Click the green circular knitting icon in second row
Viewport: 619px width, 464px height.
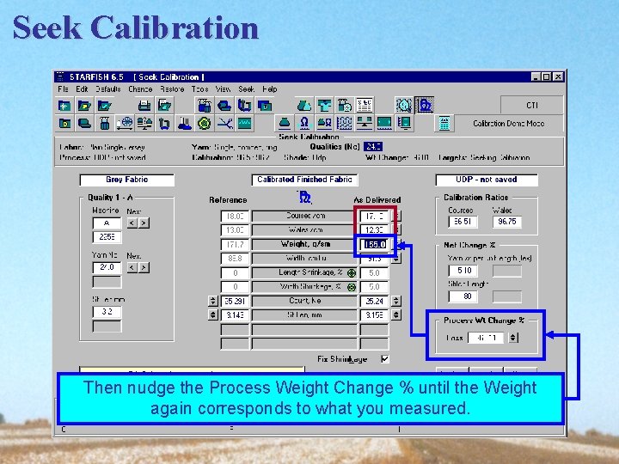(x=204, y=124)
